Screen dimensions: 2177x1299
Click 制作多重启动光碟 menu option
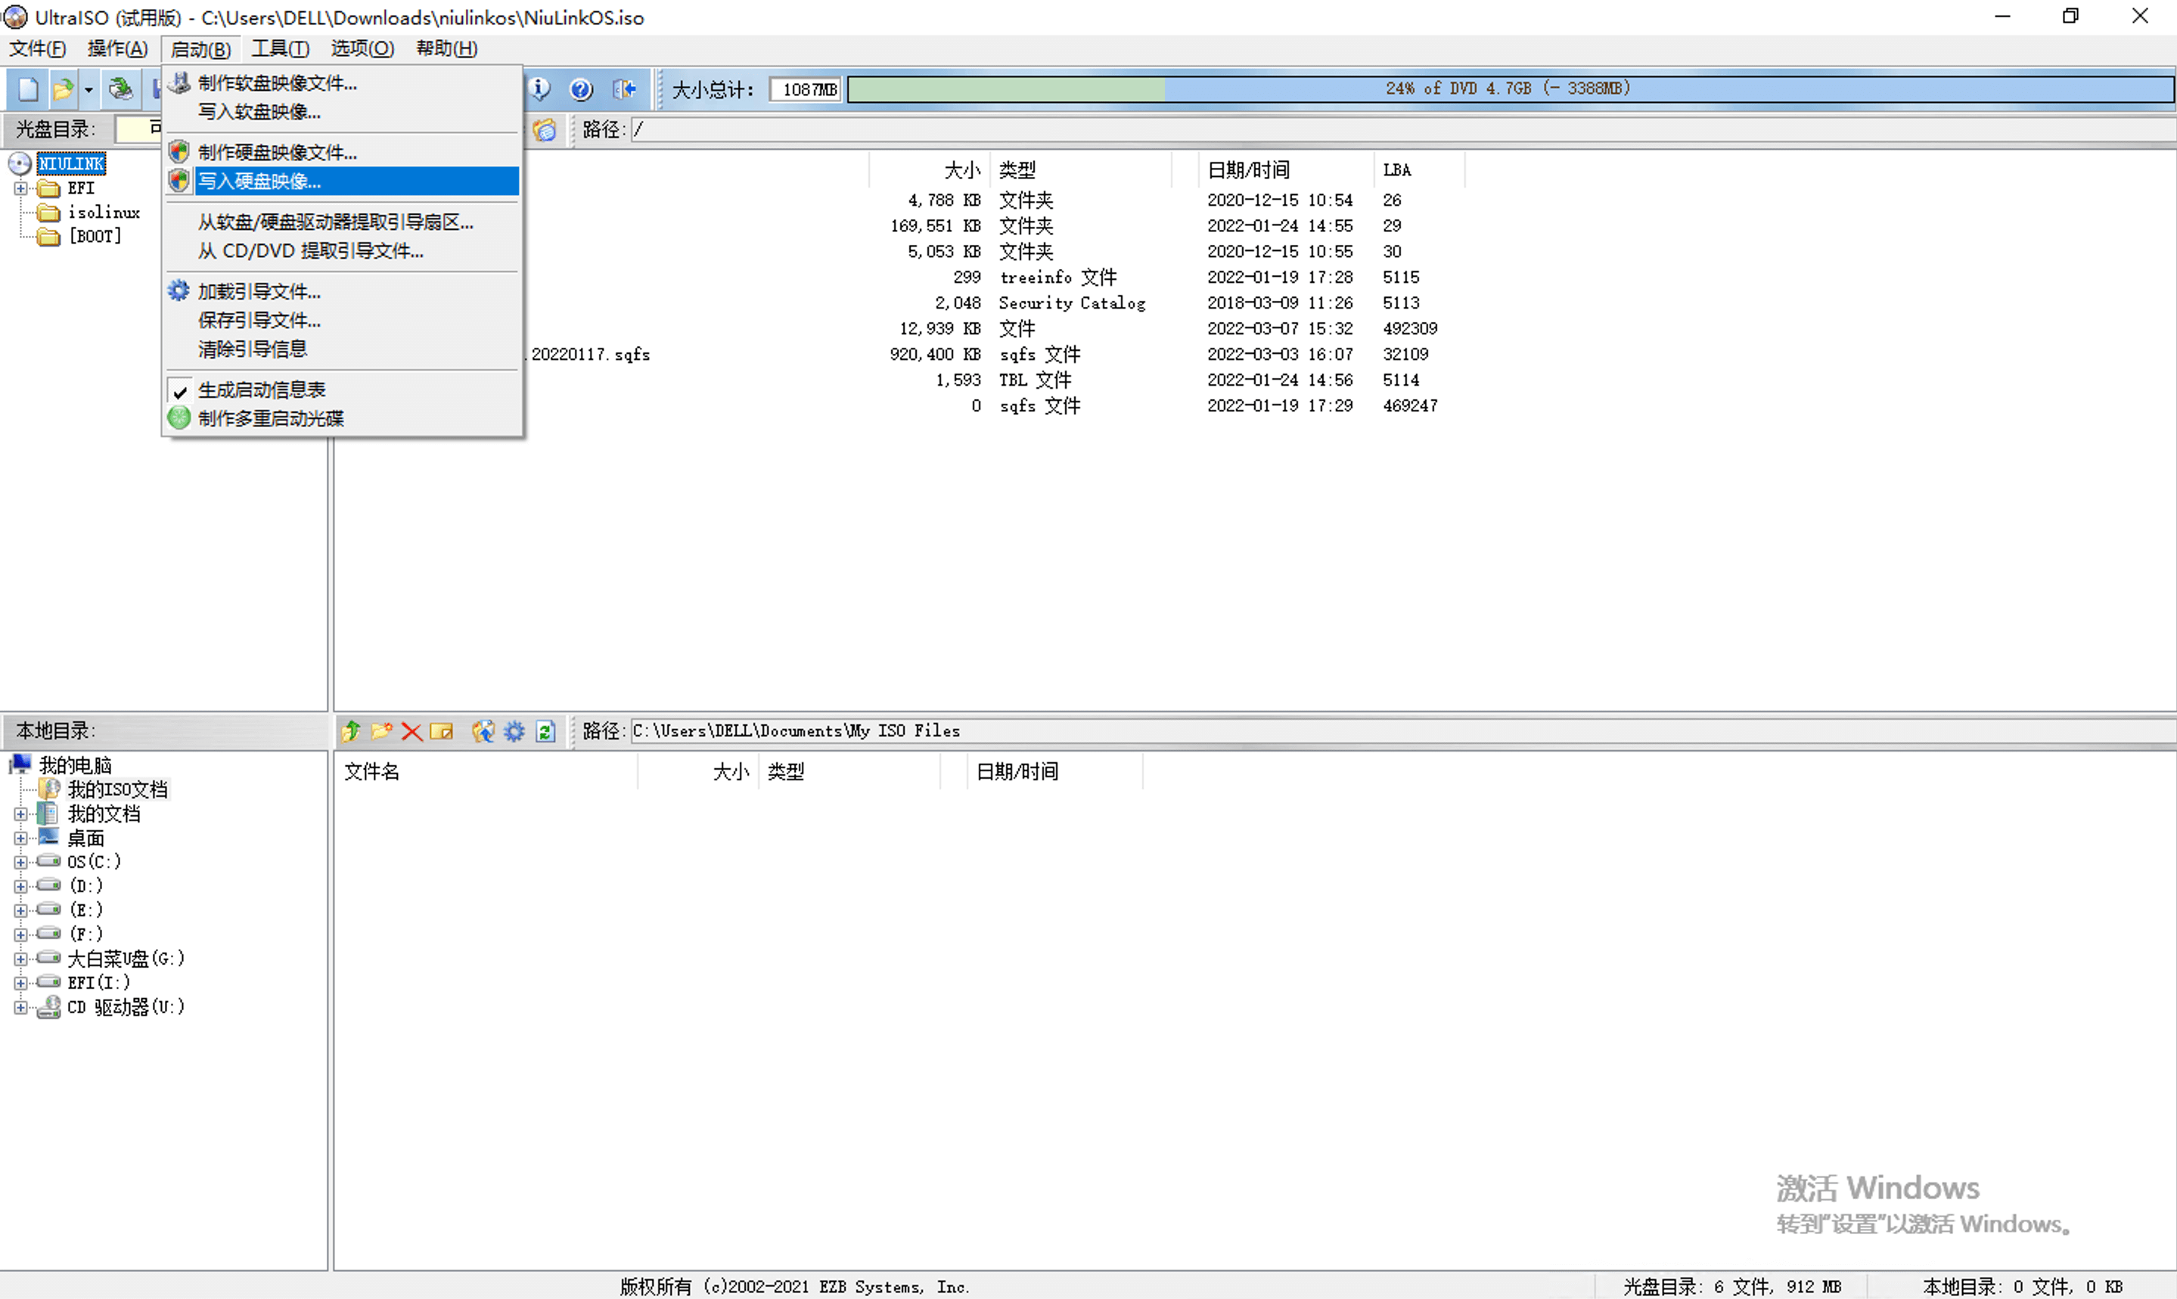click(x=271, y=418)
